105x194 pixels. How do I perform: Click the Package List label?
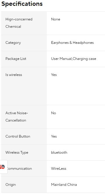(16, 59)
